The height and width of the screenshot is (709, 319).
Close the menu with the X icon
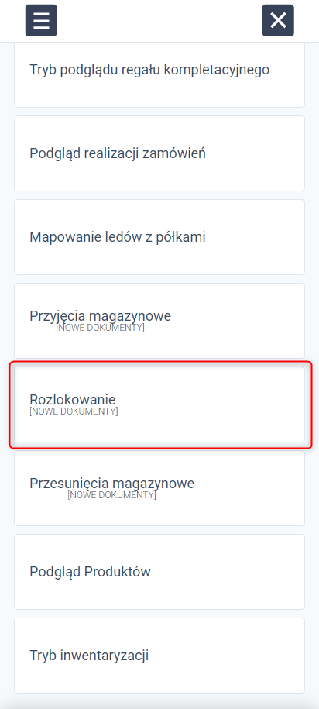[278, 20]
